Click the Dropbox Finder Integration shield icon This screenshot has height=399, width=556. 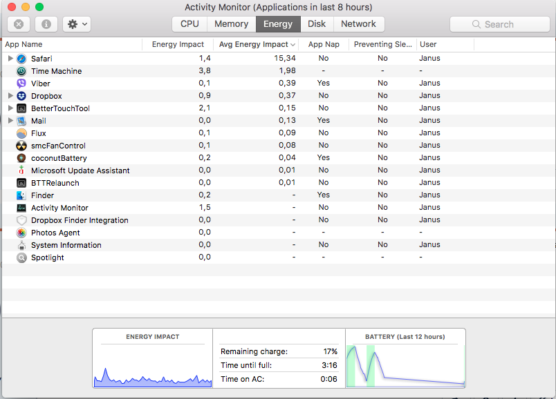click(21, 220)
